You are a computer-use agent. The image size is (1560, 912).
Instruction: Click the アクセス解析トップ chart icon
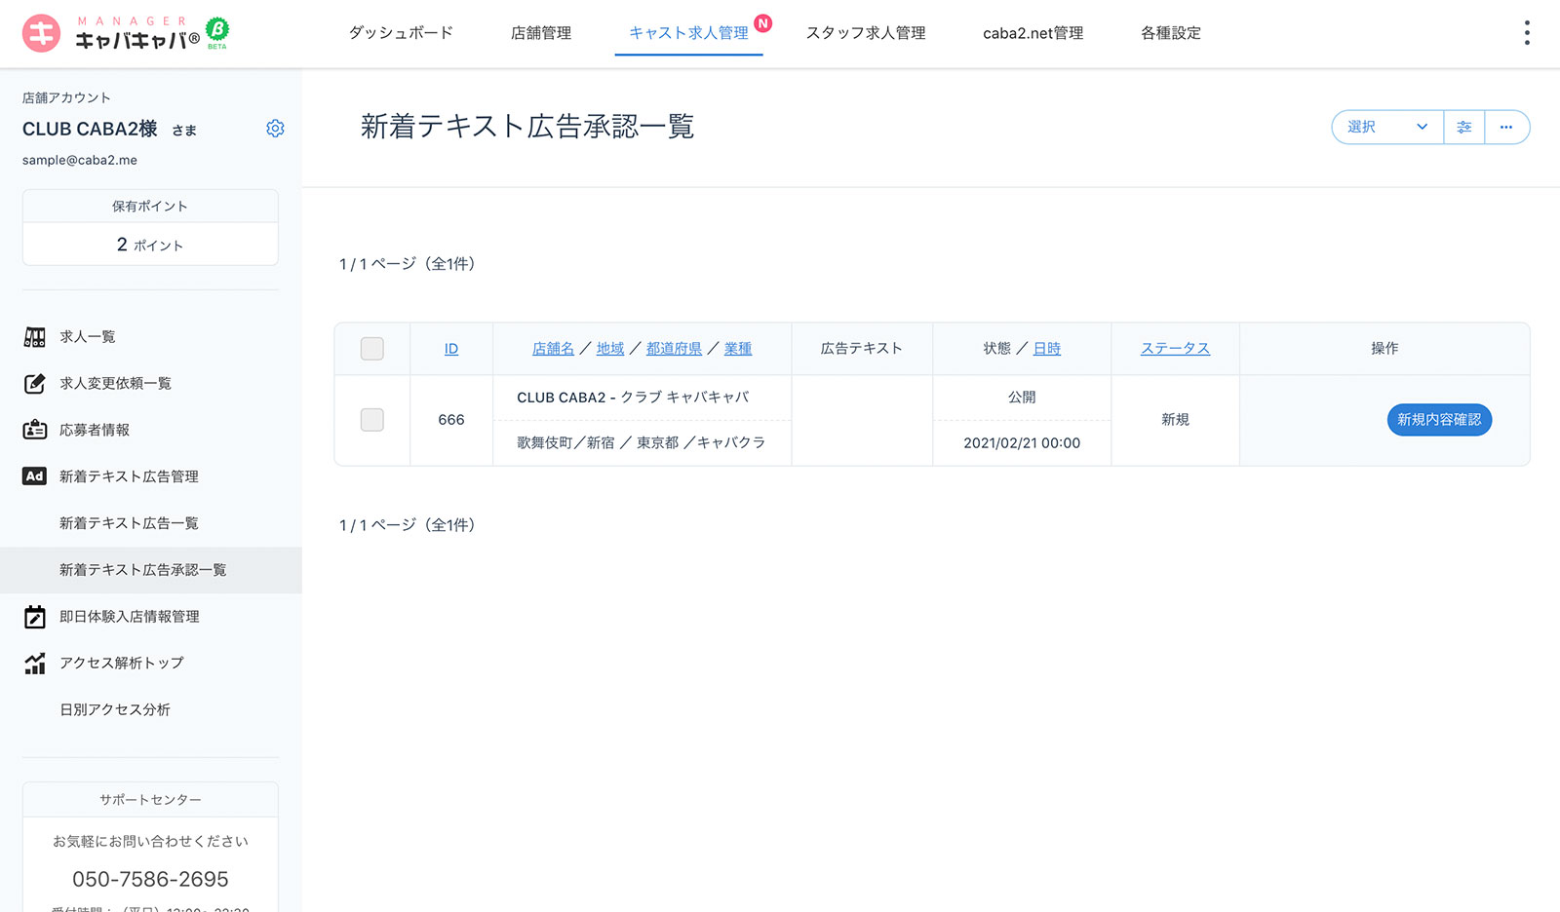tap(35, 664)
